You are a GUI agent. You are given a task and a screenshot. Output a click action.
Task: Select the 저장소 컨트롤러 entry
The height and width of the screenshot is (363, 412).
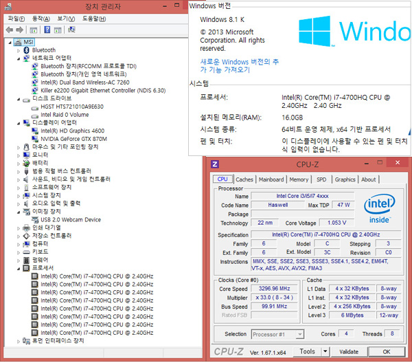[51, 236]
